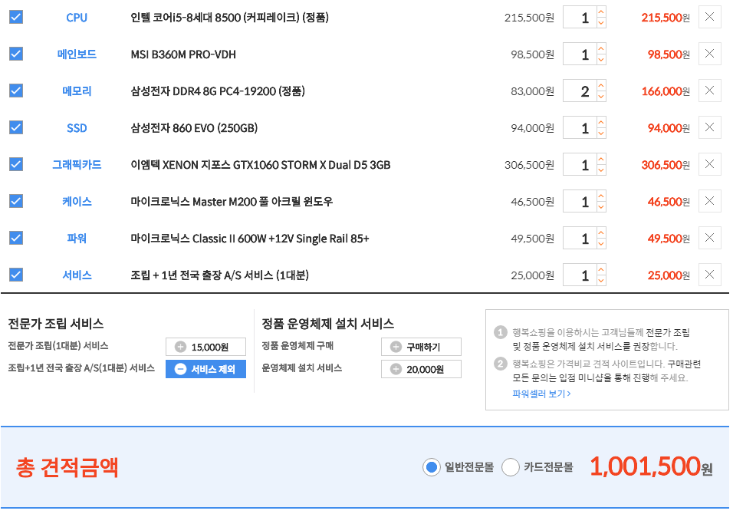Image resolution: width=733 pixels, height=514 pixels.
Task: Increase 파워 quantity with up arrow
Action: click(601, 232)
